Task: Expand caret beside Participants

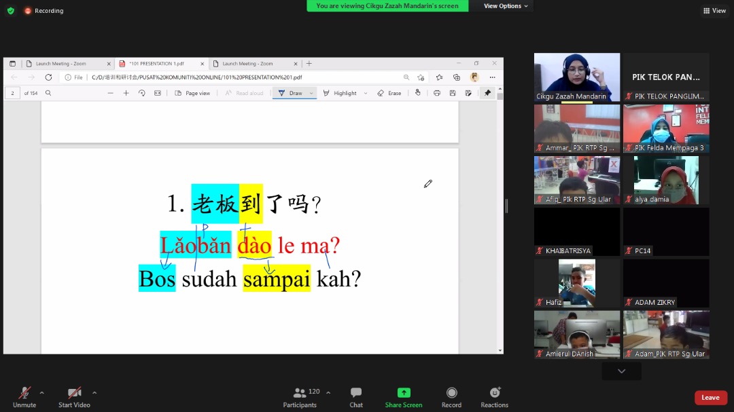Action: coord(328,393)
